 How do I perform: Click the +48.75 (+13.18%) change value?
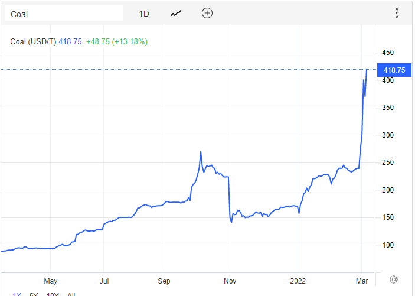click(x=117, y=41)
